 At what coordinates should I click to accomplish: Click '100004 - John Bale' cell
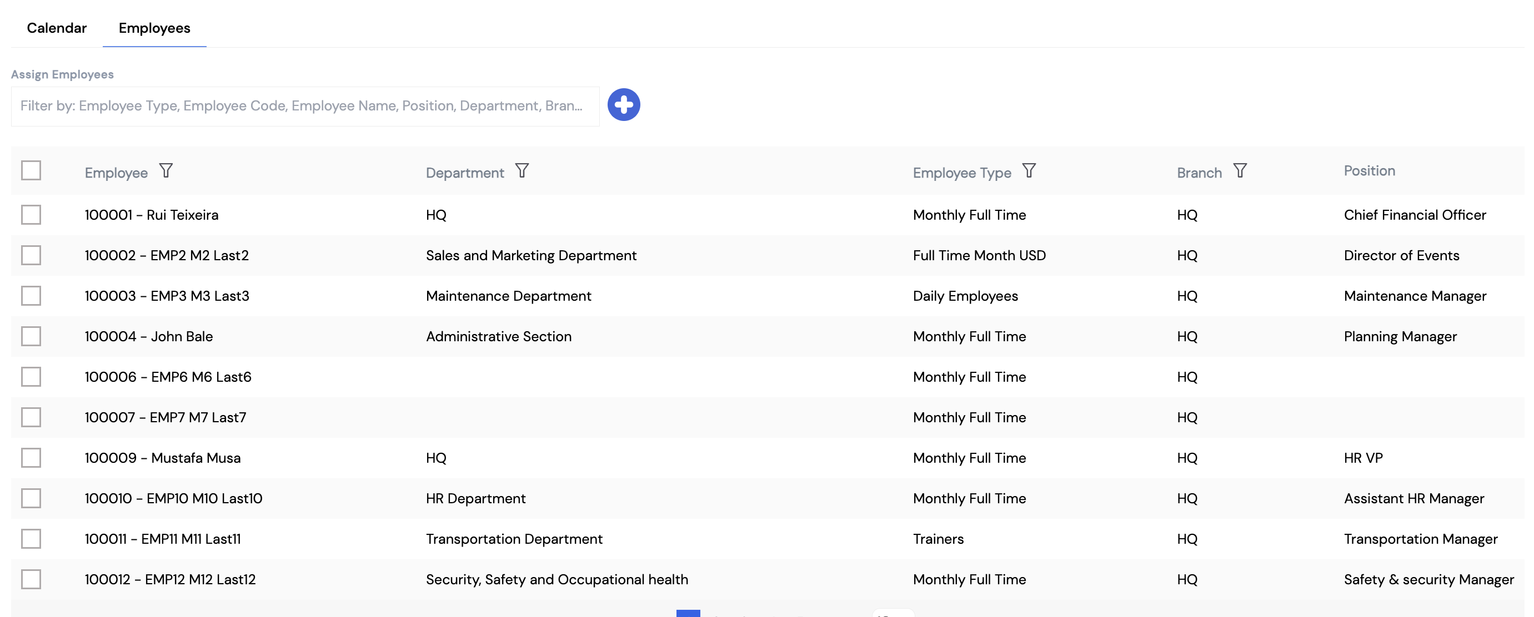pyautogui.click(x=148, y=336)
